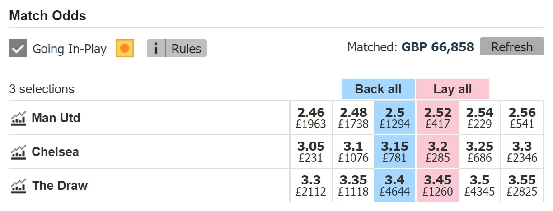Open the Chelsea price chart icon
The image size is (553, 211).
coord(19,152)
